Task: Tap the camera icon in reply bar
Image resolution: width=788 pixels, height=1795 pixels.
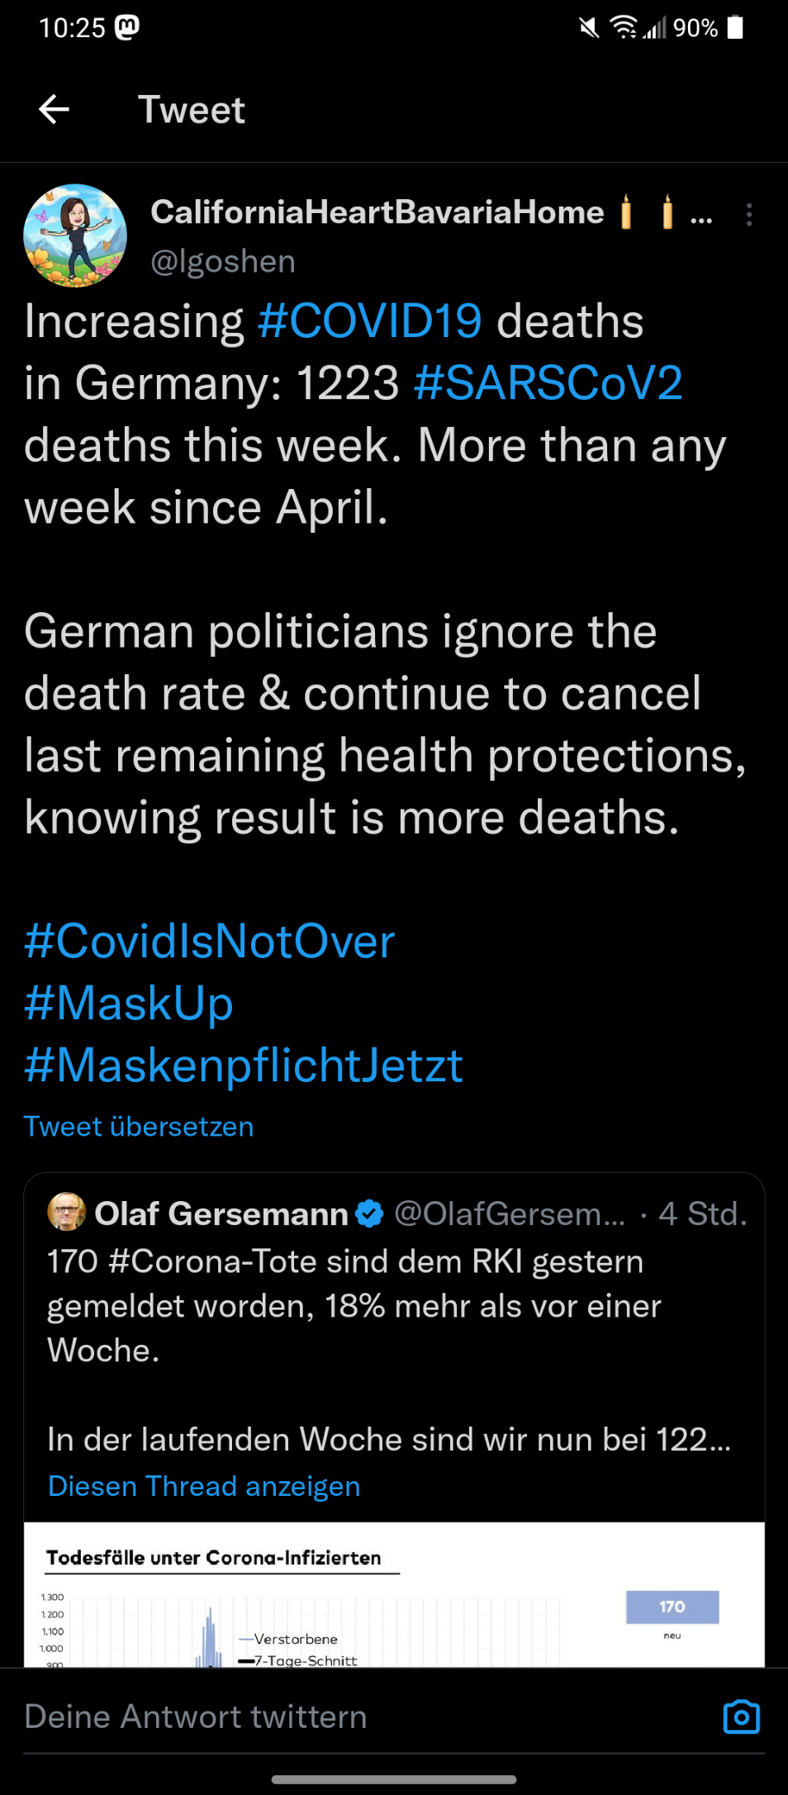Action: click(741, 1717)
